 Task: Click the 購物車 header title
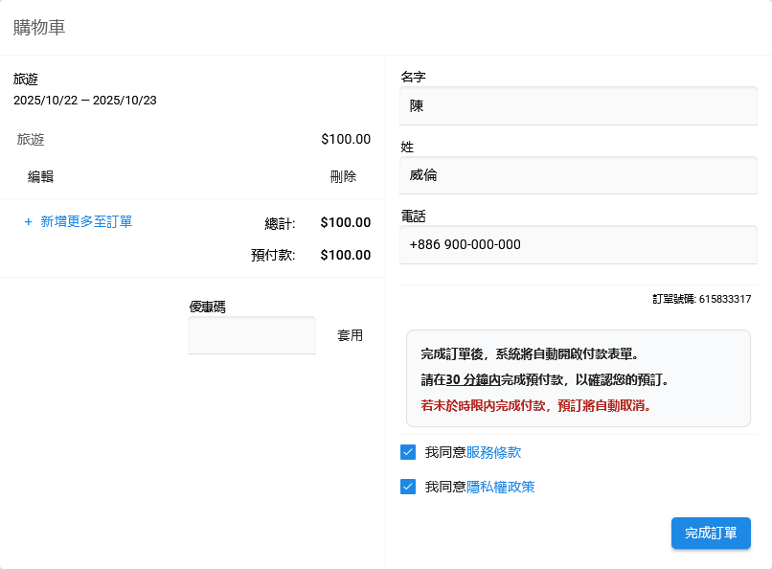click(39, 28)
